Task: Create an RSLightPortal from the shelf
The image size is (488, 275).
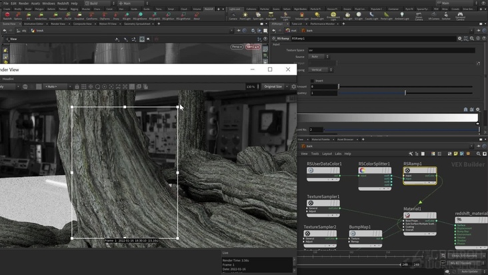Action: click(x=183, y=15)
